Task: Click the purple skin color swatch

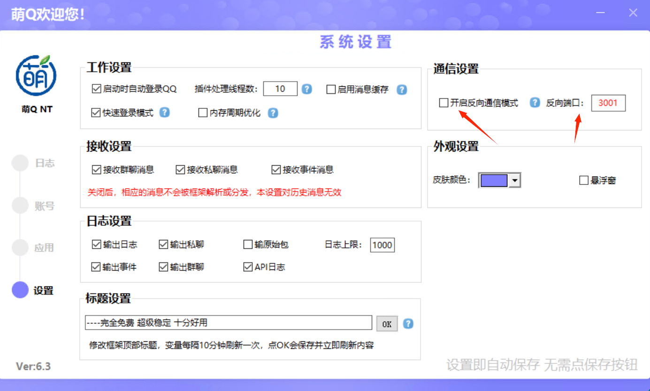Action: (494, 180)
